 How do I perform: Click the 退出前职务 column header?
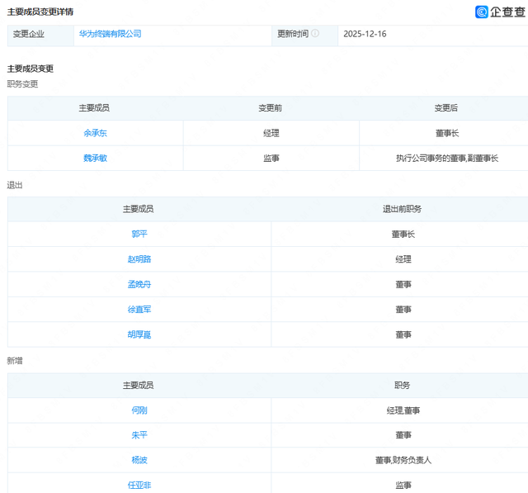pos(403,209)
